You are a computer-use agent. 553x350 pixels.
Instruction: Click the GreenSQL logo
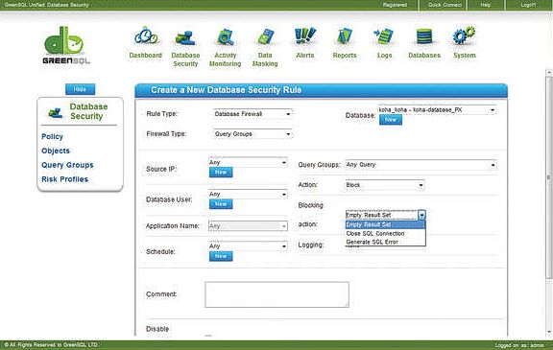(x=66, y=45)
